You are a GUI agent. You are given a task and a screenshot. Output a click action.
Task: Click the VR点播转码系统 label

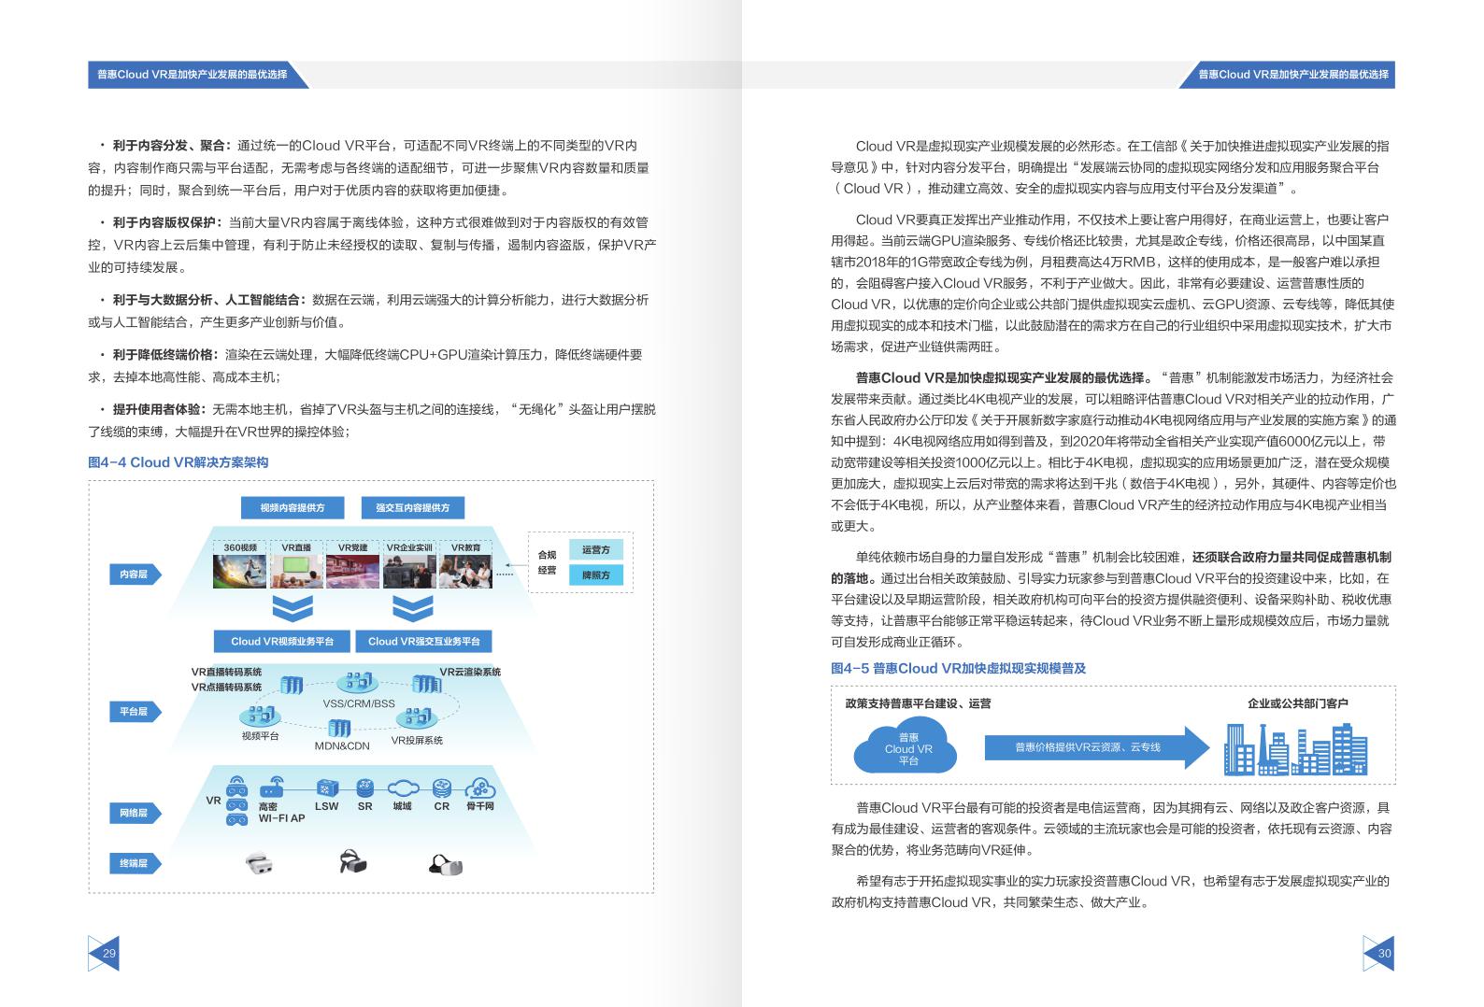click(x=226, y=688)
